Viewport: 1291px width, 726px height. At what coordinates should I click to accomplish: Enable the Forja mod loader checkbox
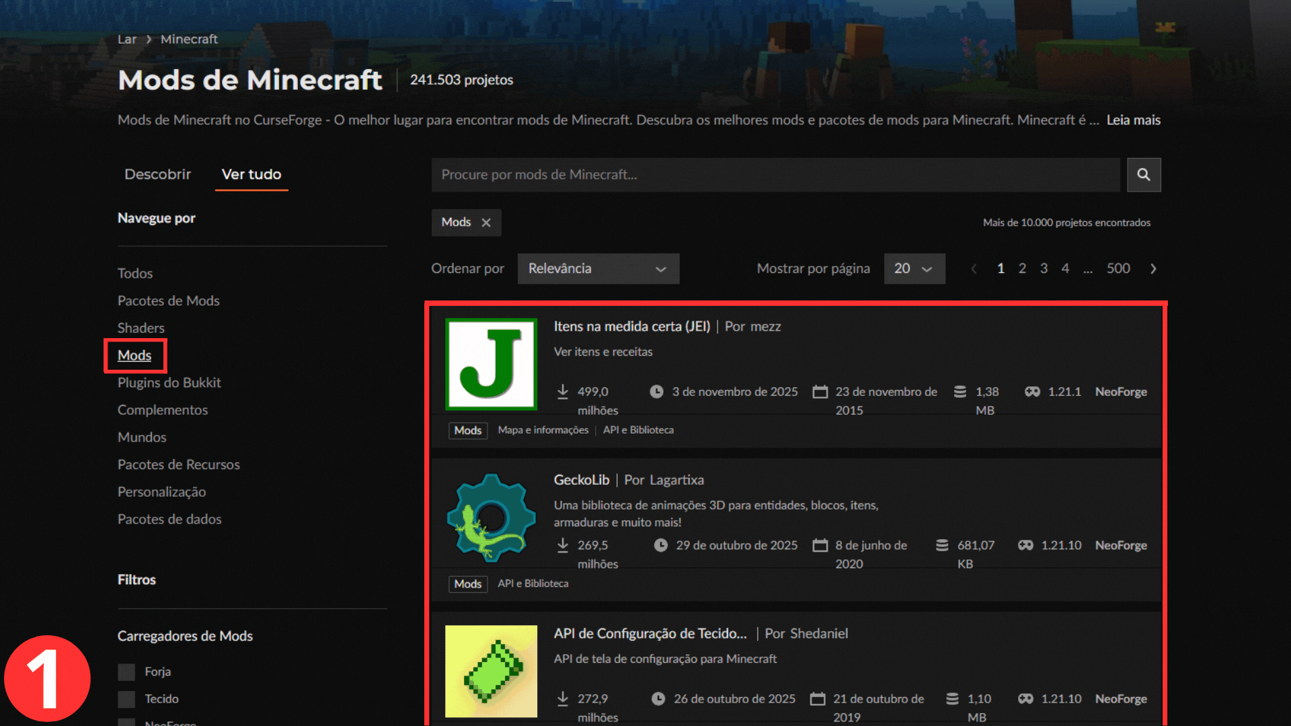click(126, 672)
